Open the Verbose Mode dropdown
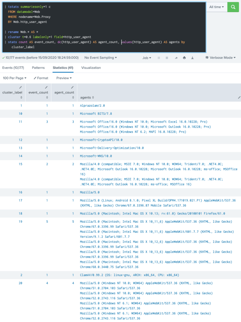 [x=220, y=58]
